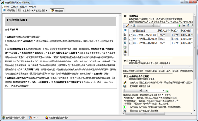Switch to the 系统导航 tab
198x121 pixels.
click(9, 10)
